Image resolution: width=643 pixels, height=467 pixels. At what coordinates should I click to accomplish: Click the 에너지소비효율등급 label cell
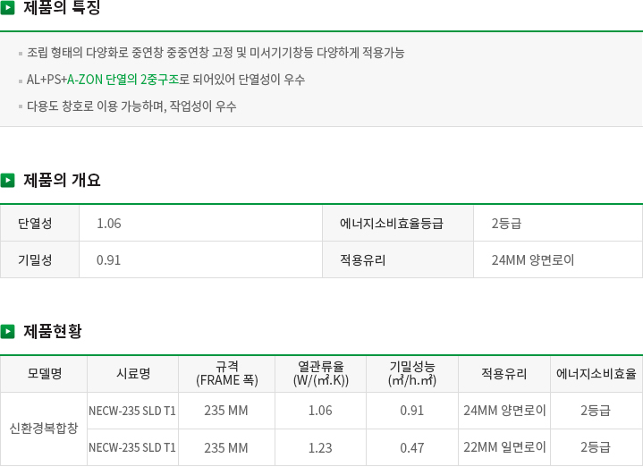398,224
